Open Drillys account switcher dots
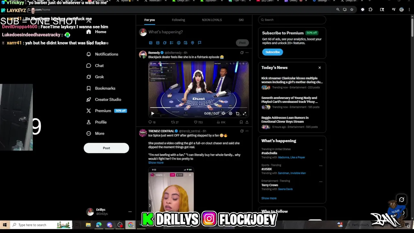This screenshot has width=414, height=233. 130,212
